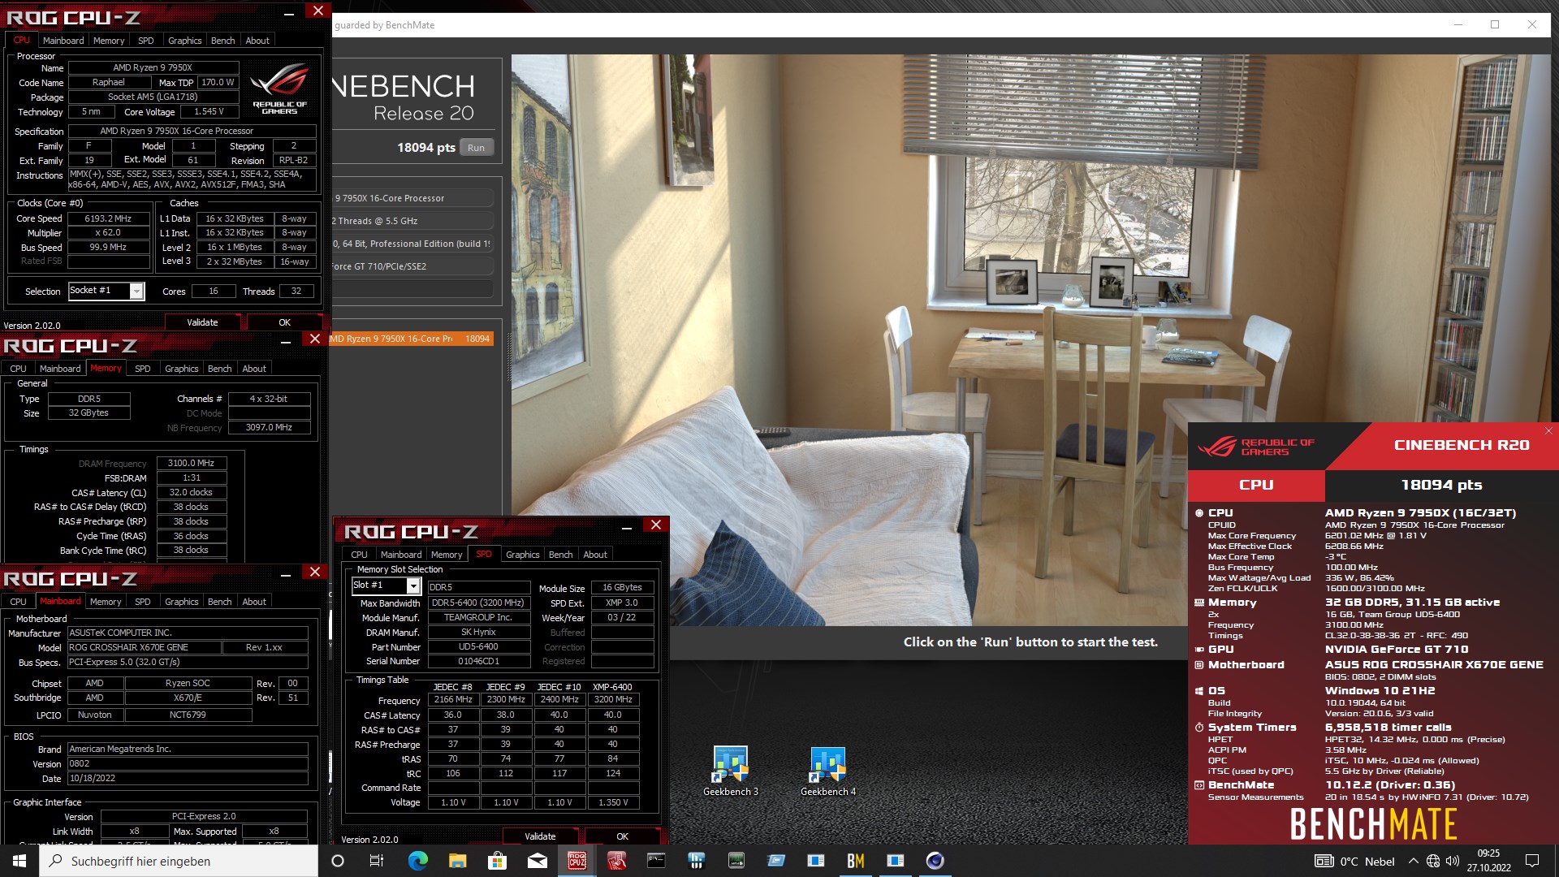Open the Geekbench 4 desktop shortcut
This screenshot has width=1559, height=877.
(827, 771)
